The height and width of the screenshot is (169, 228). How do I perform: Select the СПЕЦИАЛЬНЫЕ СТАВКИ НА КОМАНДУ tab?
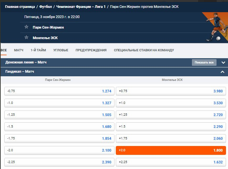coord(144,50)
